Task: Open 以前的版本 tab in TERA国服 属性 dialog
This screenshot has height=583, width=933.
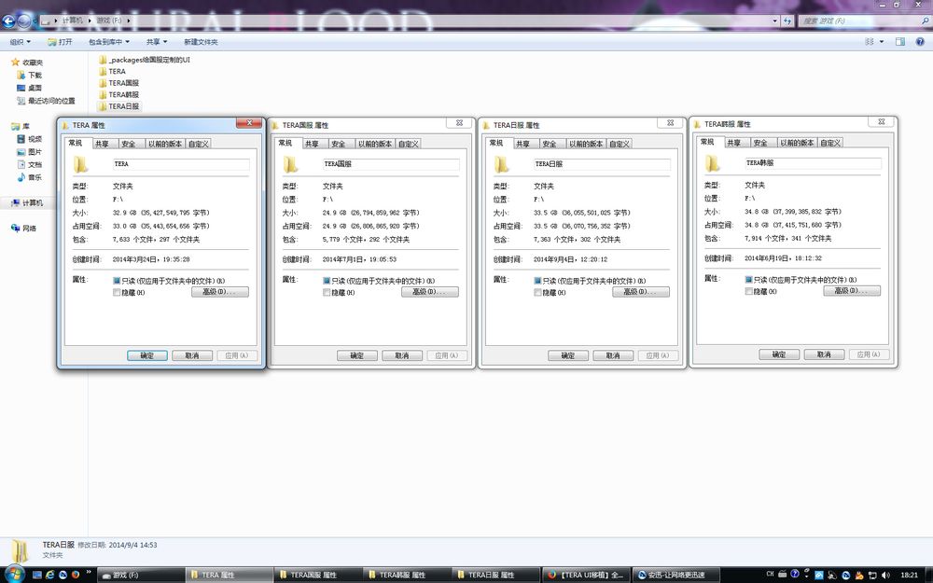Action: pyautogui.click(x=375, y=144)
